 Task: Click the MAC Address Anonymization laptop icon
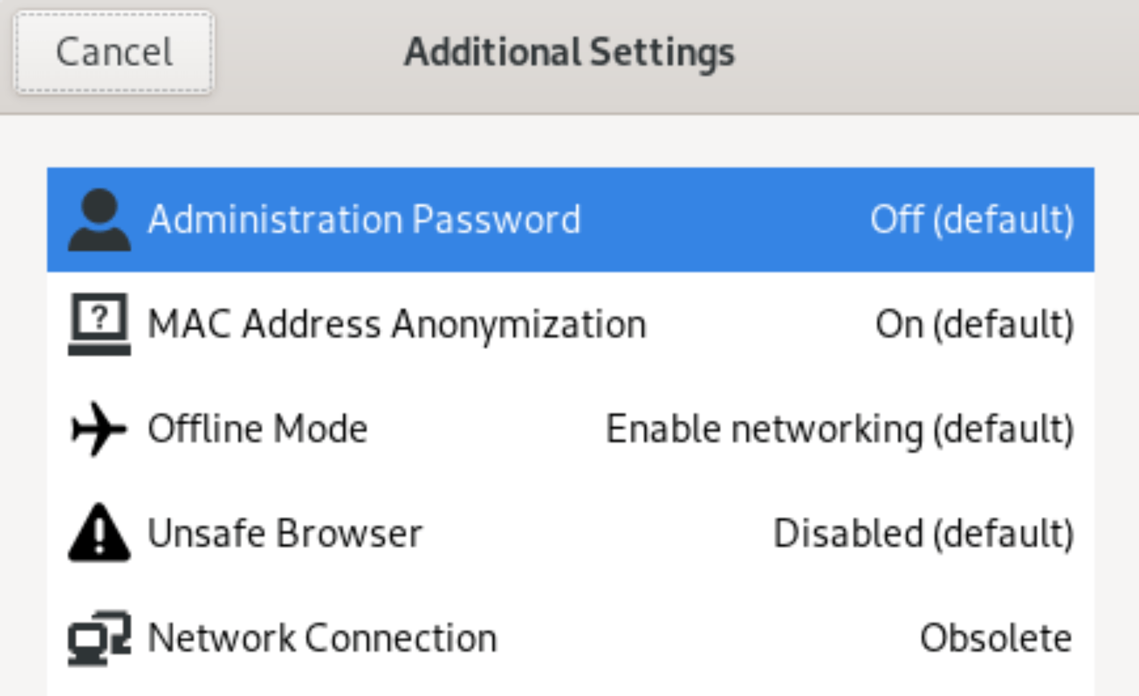click(x=100, y=324)
